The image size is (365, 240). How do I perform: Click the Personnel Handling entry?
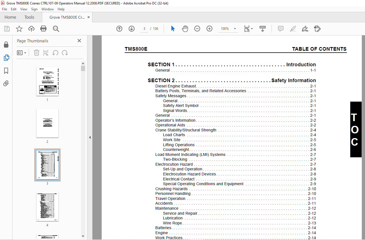[236, 194]
